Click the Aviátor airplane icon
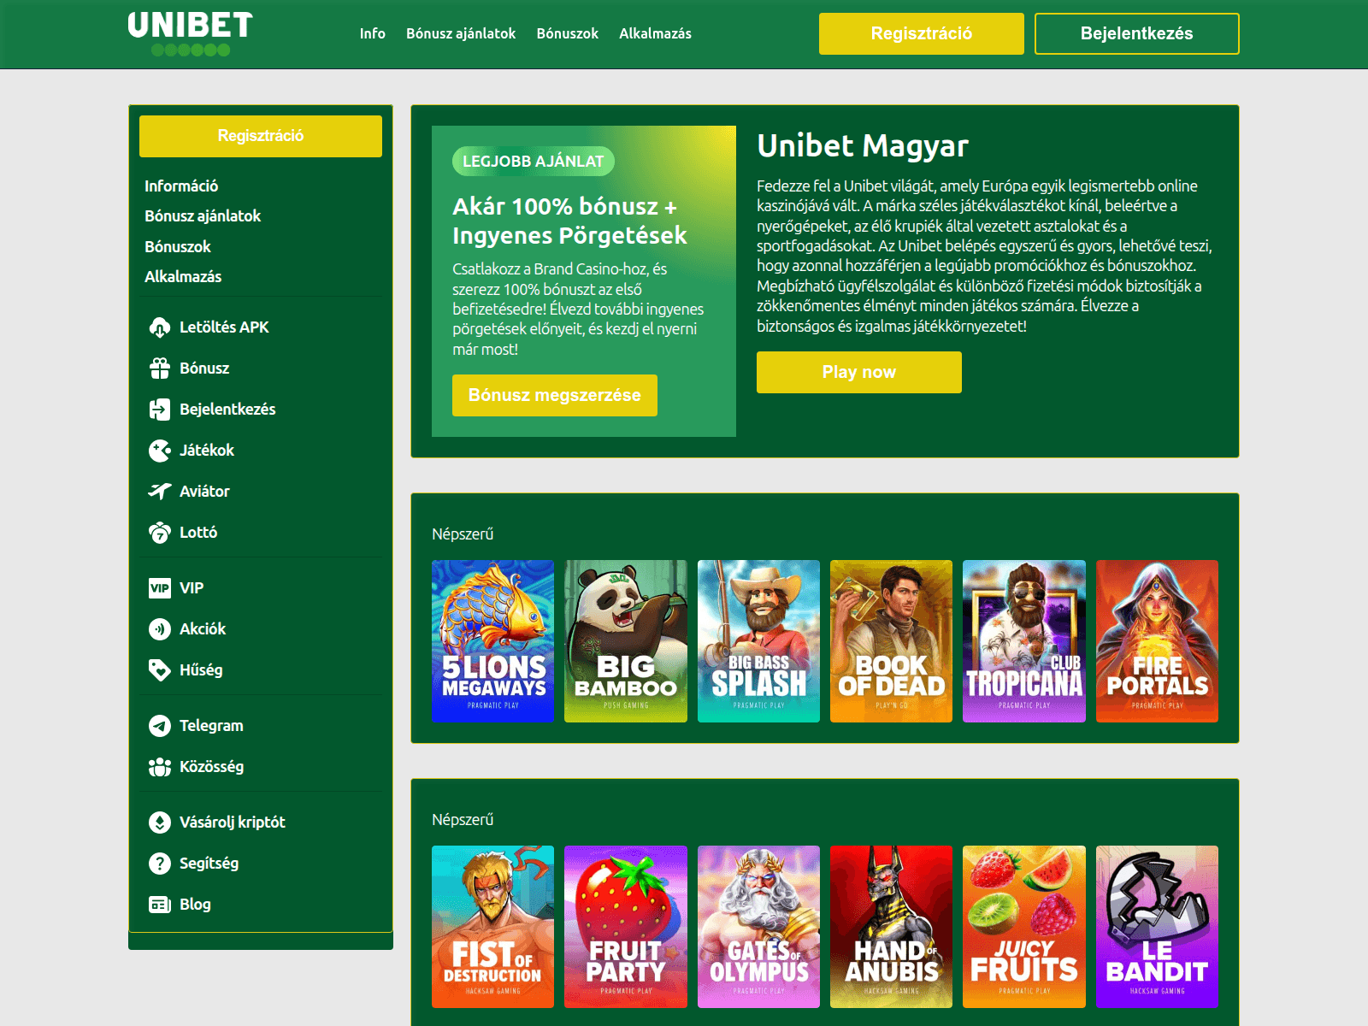The width and height of the screenshot is (1368, 1026). click(x=160, y=492)
